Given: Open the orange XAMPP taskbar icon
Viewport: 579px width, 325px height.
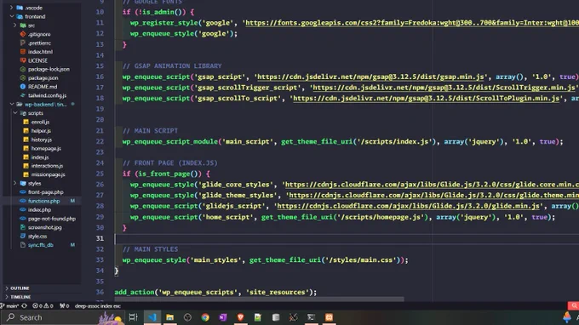Looking at the screenshot, I should 329,317.
